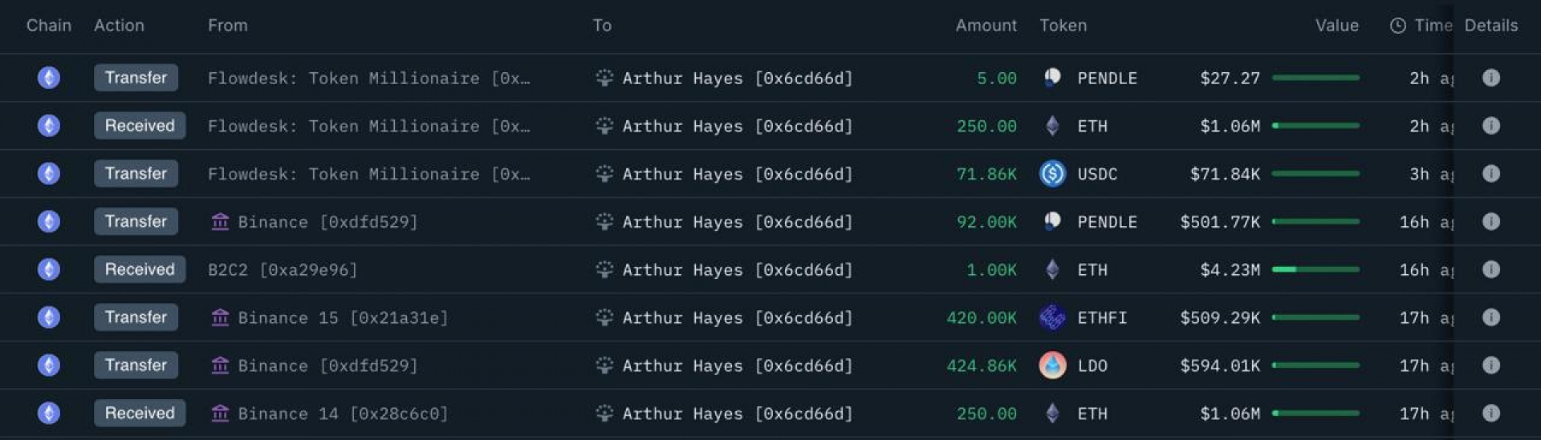Viewport: 1541px width, 440px height.
Task: Click Received badge for B2C2 row
Action: click(x=139, y=269)
